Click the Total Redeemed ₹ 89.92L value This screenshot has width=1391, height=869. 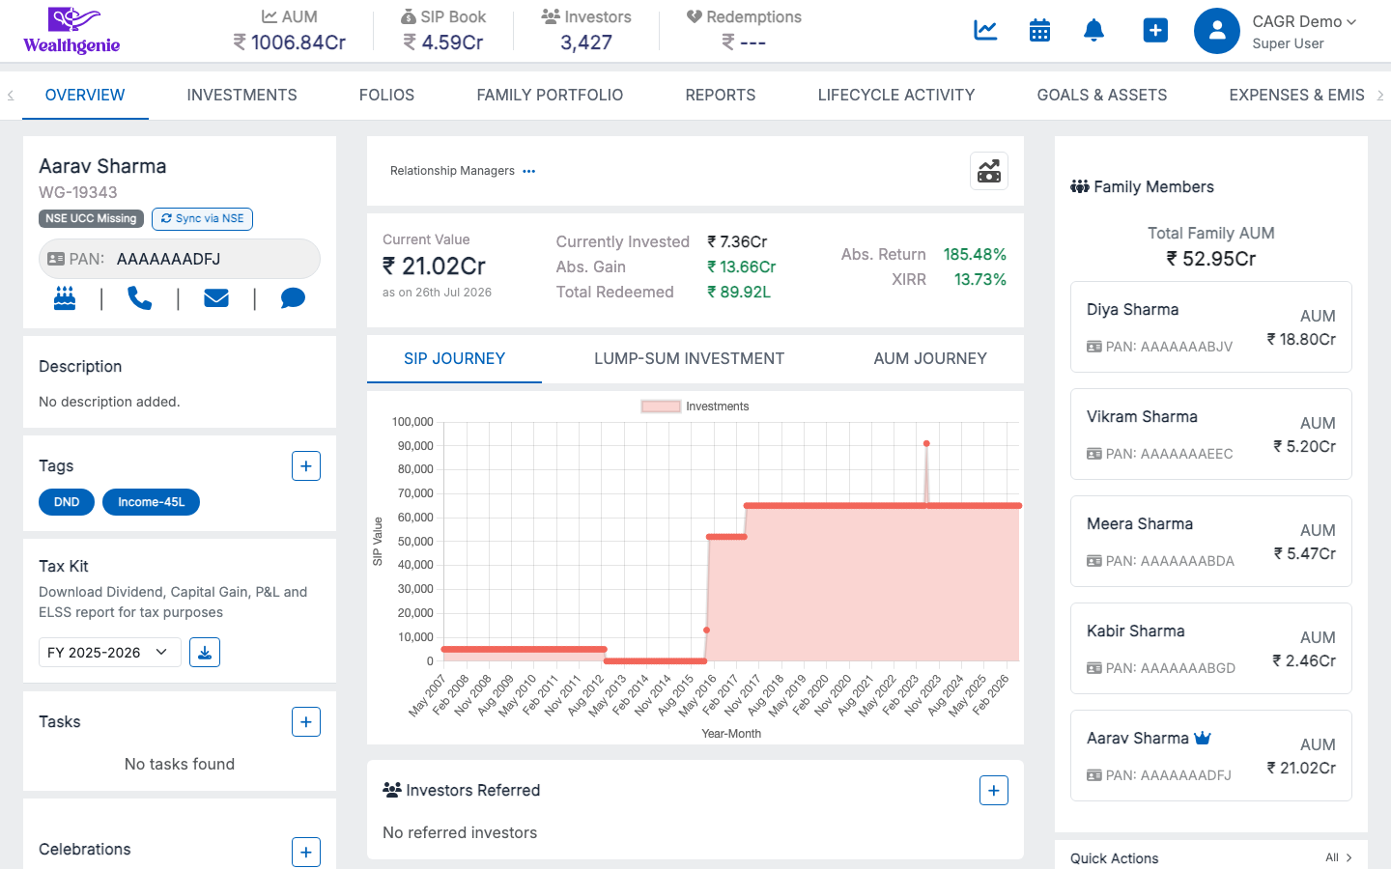[x=739, y=292]
